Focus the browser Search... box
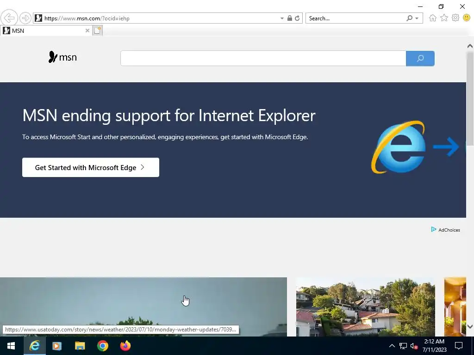Viewport: 474px width, 355px height. 355,18
